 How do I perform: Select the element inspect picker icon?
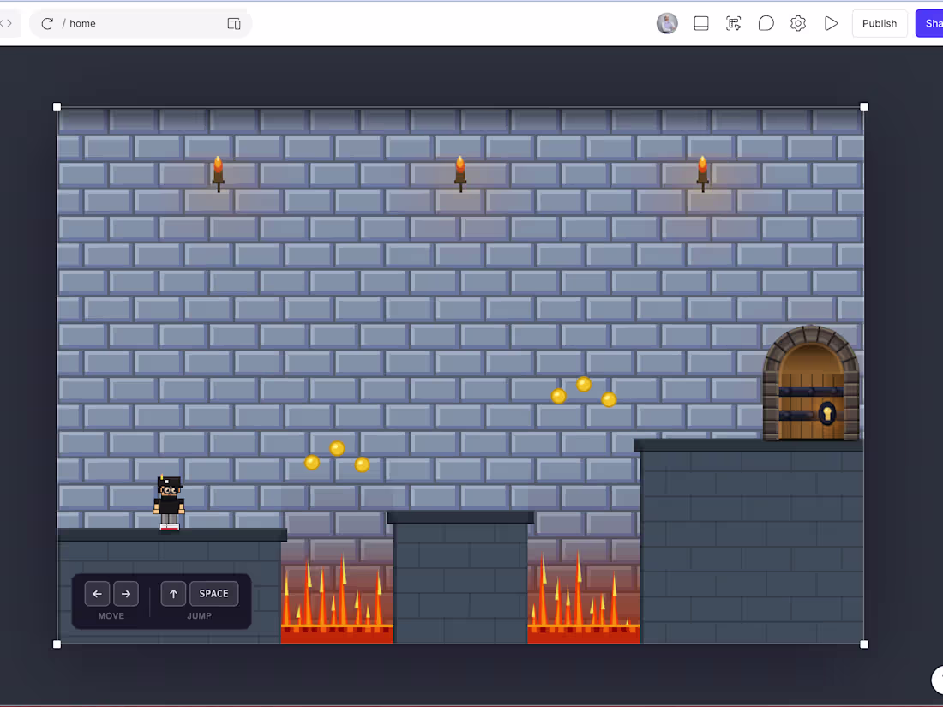click(733, 23)
